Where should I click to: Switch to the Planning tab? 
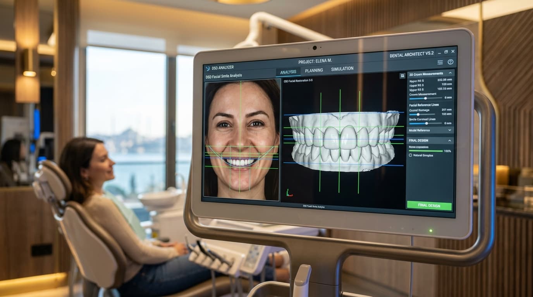click(314, 70)
